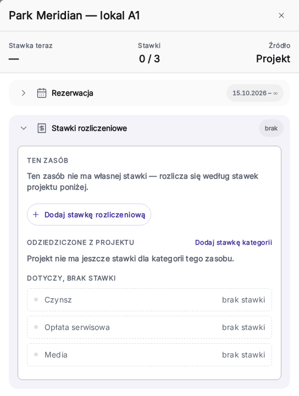Select the Opłata serwisowa rate row
The height and width of the screenshot is (396, 299).
click(149, 327)
